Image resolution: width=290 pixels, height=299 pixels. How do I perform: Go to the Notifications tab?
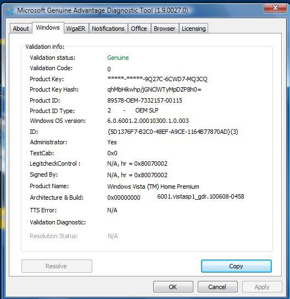click(x=108, y=29)
